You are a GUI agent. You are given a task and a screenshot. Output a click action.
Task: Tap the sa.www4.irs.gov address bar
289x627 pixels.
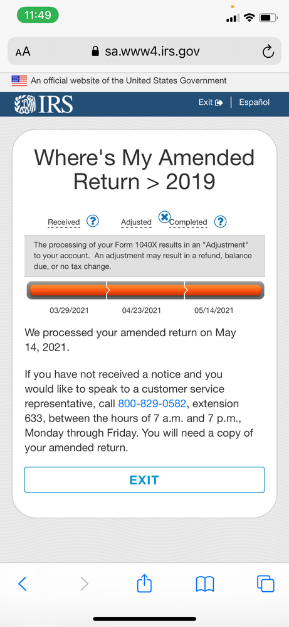click(144, 51)
